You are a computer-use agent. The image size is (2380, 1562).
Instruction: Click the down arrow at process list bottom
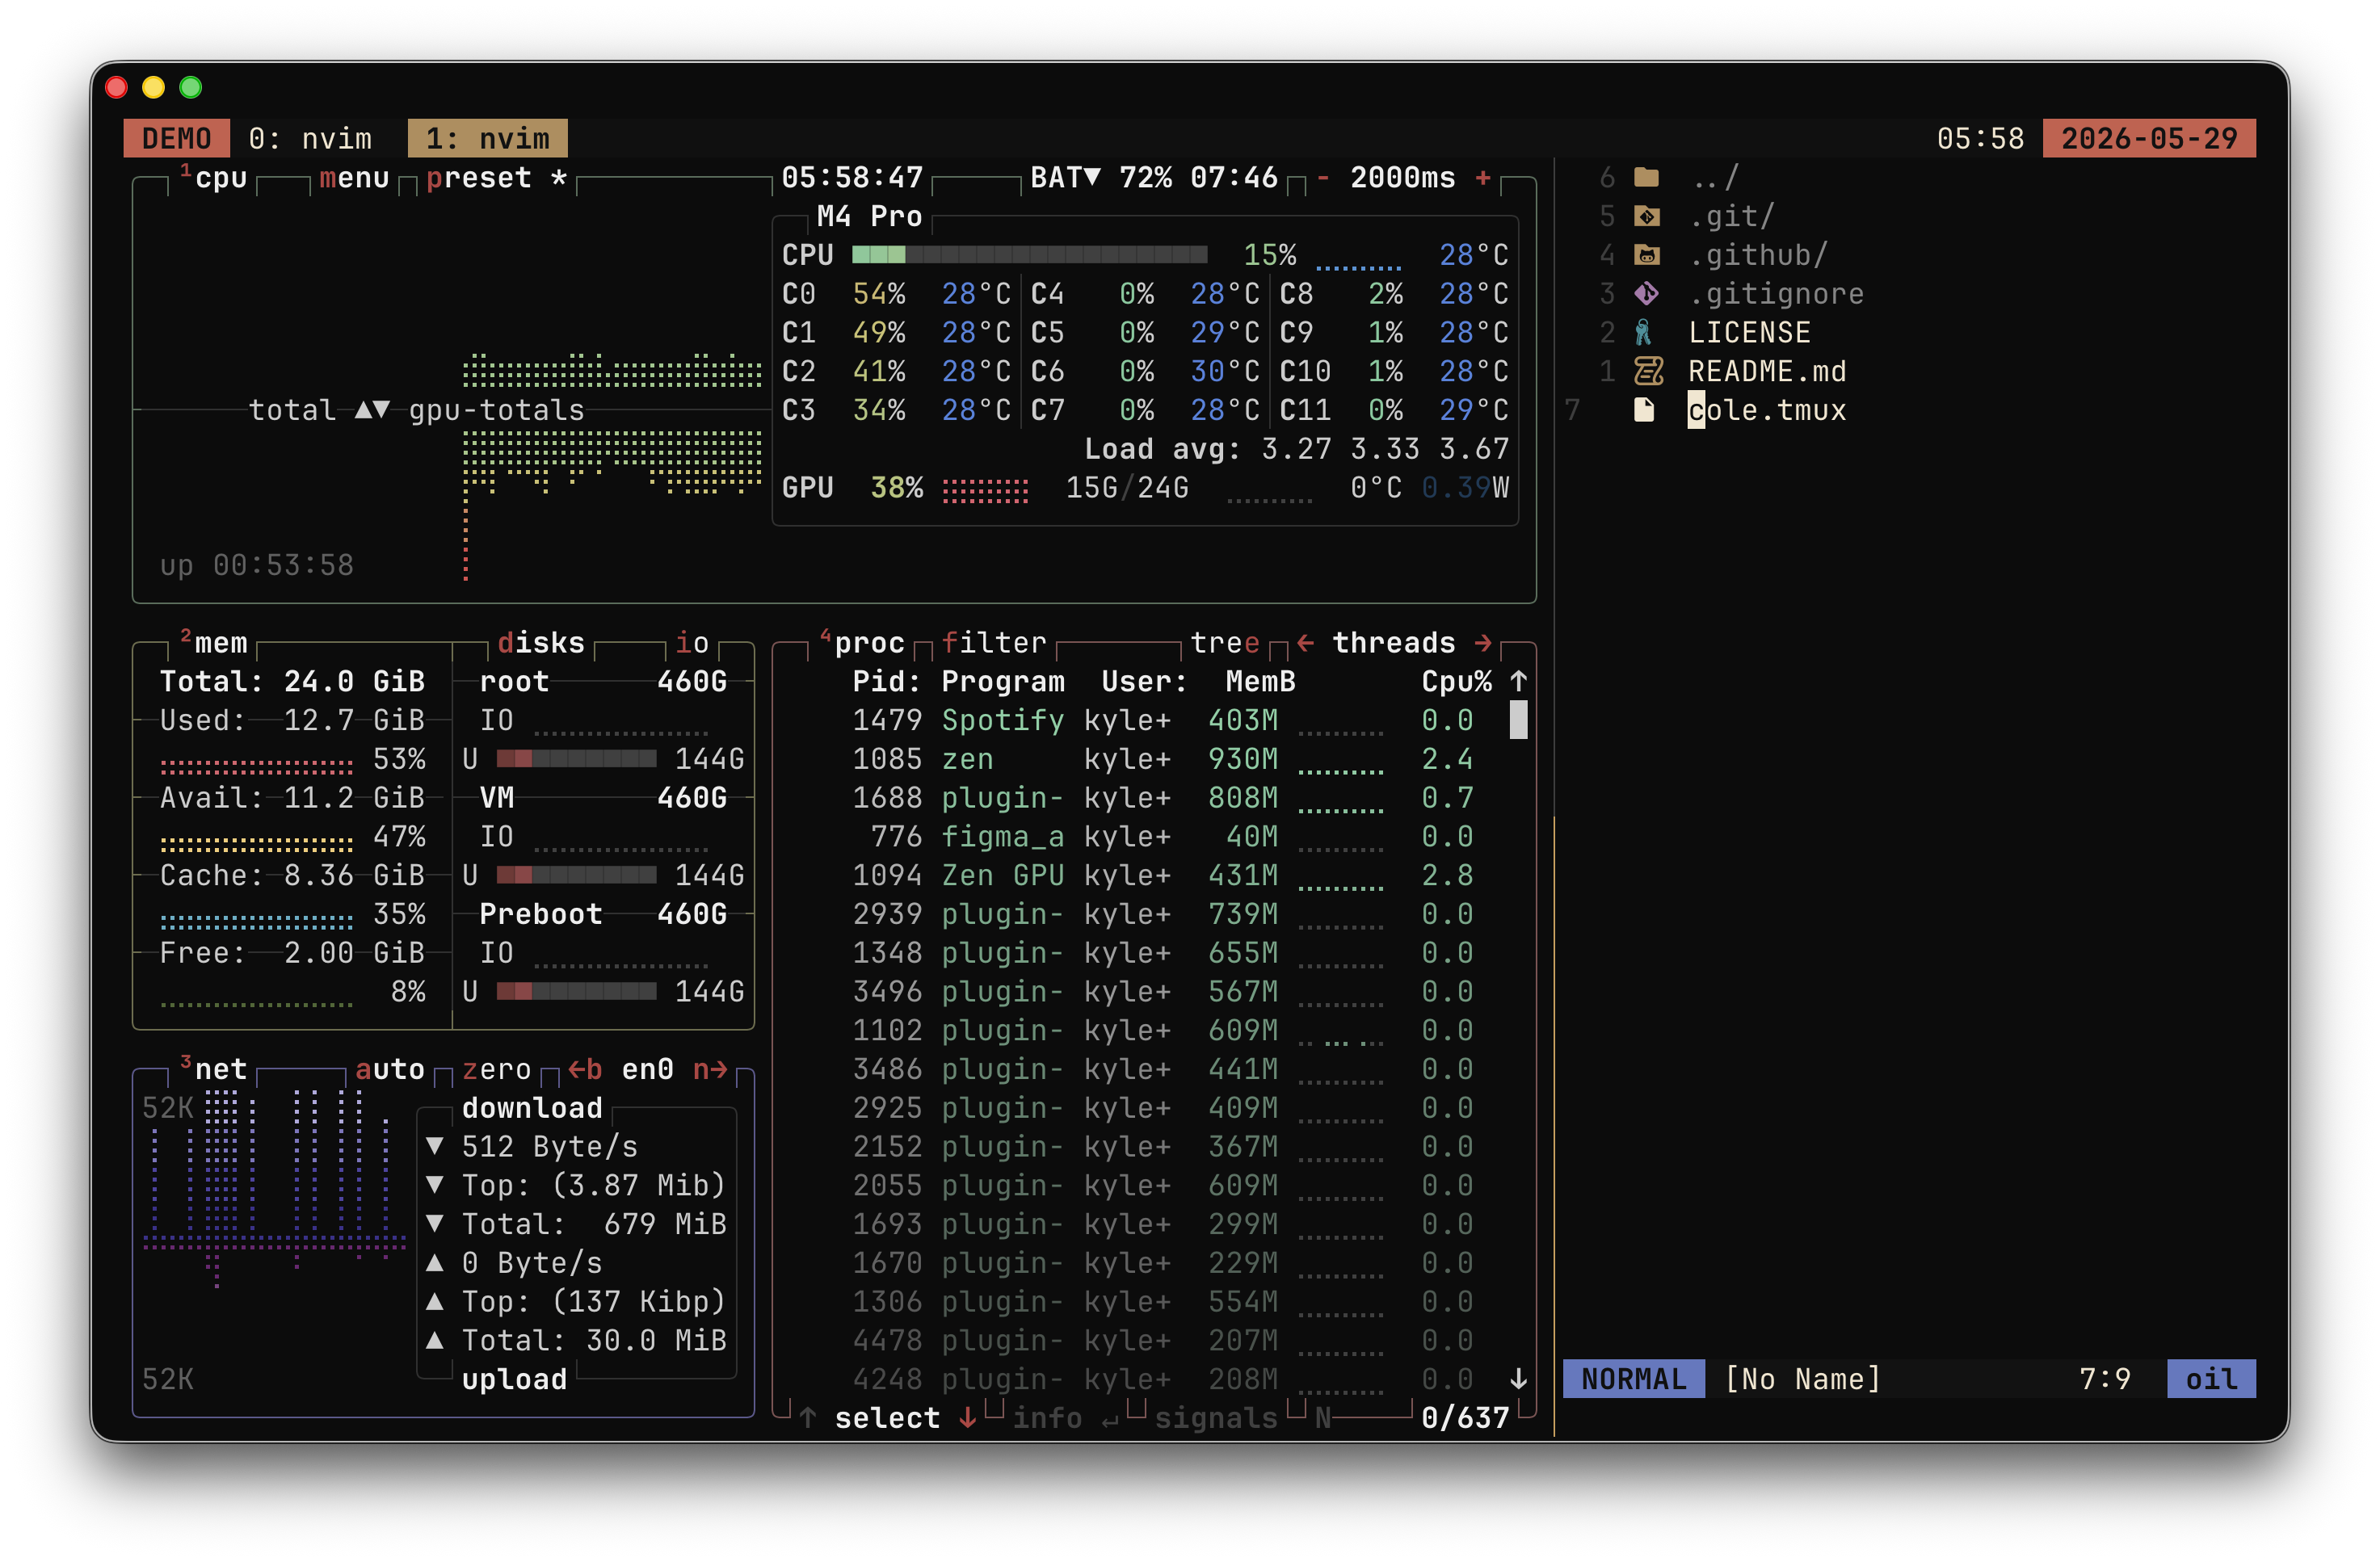pos(1518,1379)
